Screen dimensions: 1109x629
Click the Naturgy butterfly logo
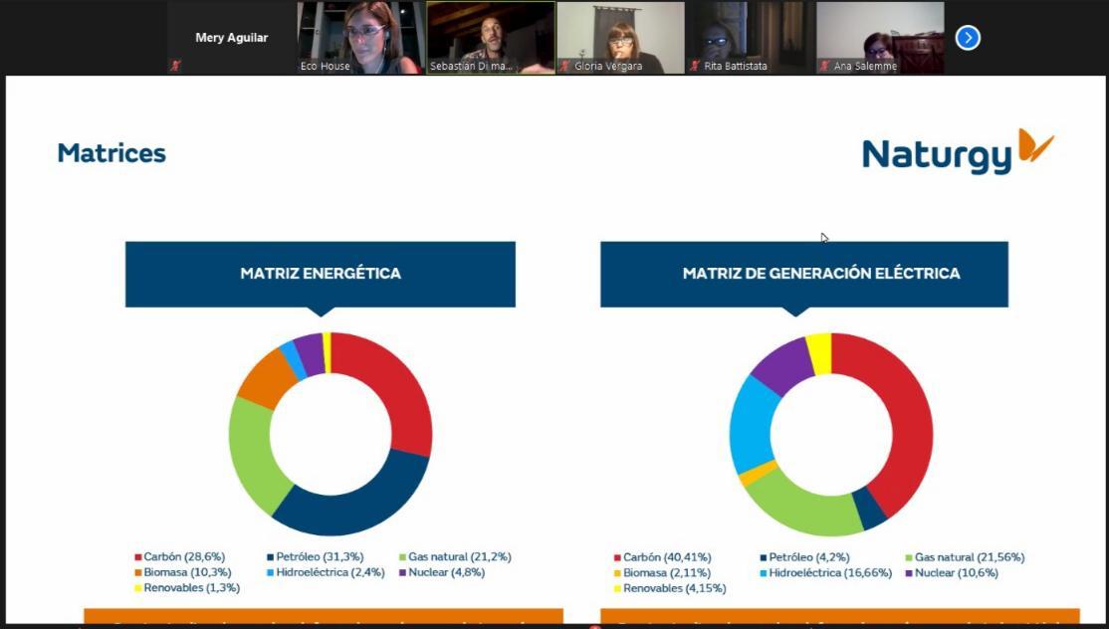[1035, 146]
